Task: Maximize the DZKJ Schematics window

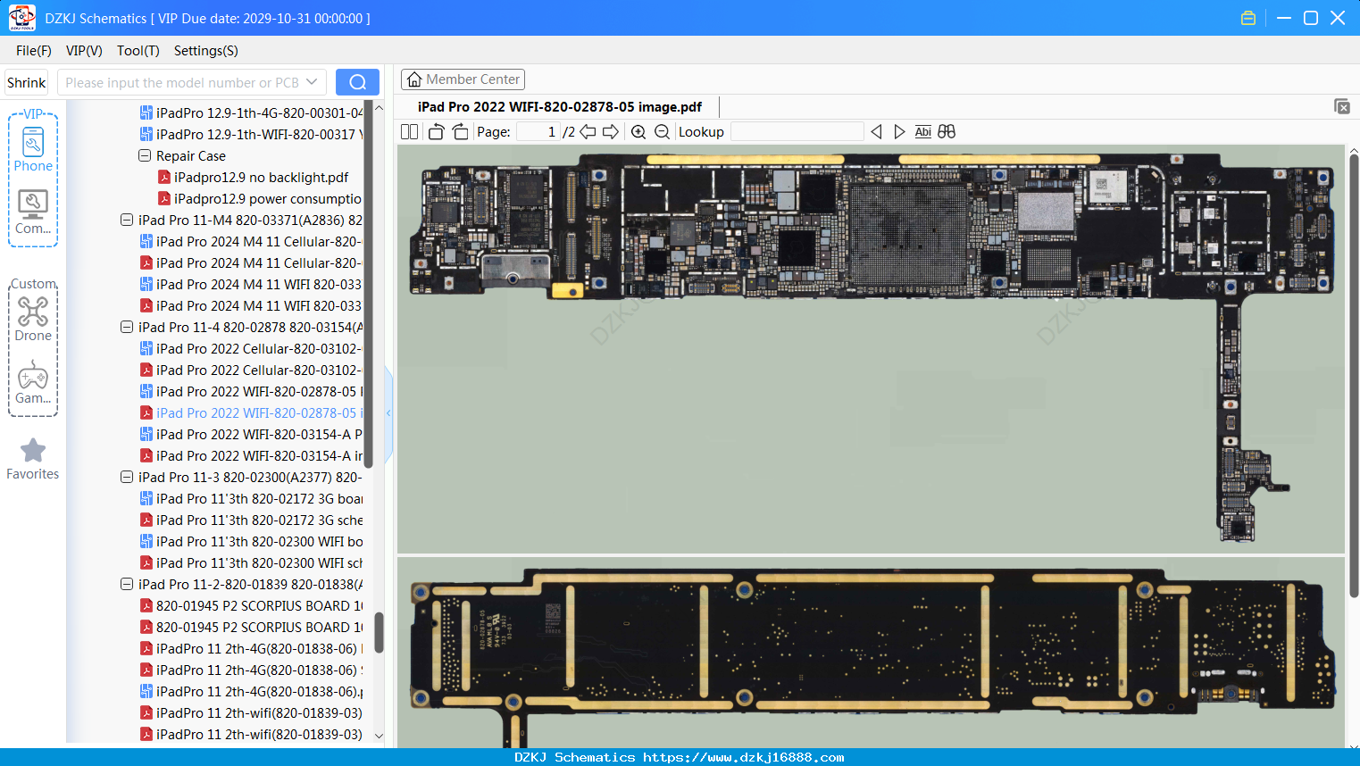Action: (1311, 18)
